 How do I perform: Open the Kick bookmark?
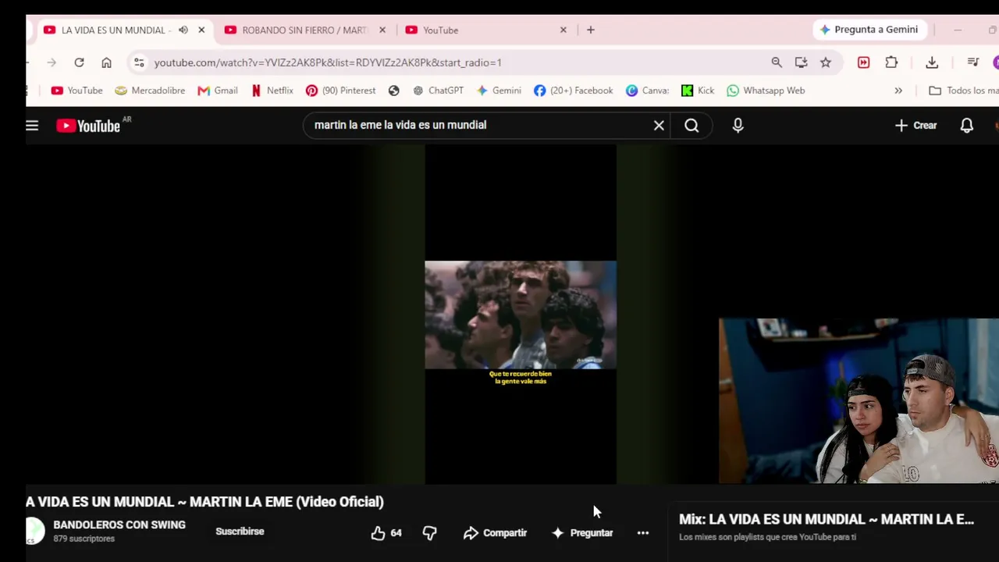point(698,91)
